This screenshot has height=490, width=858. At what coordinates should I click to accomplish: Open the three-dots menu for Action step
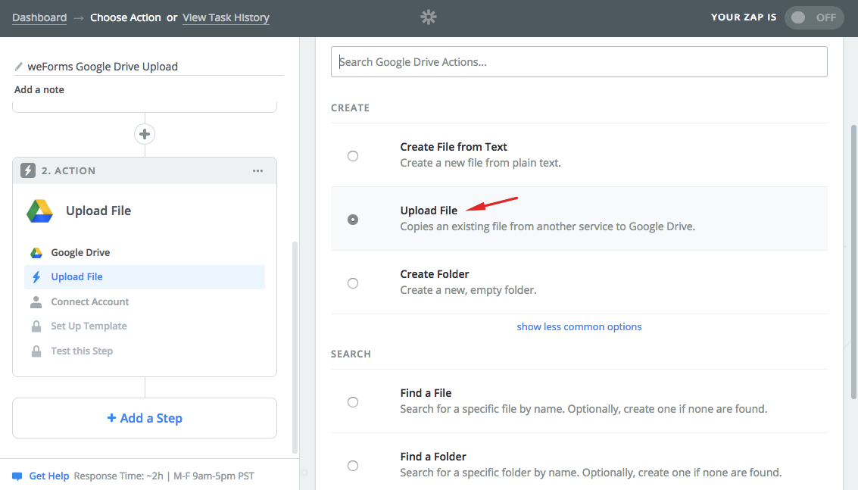click(257, 171)
